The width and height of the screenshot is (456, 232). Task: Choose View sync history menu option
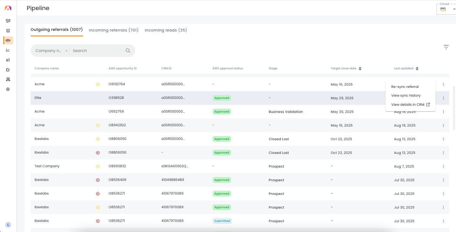pyautogui.click(x=406, y=96)
